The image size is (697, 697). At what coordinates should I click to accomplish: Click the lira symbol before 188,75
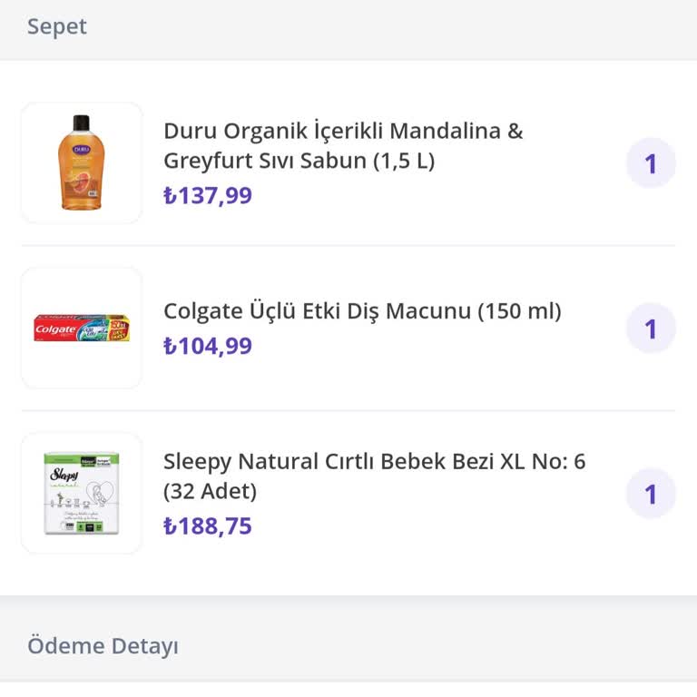pyautogui.click(x=170, y=526)
